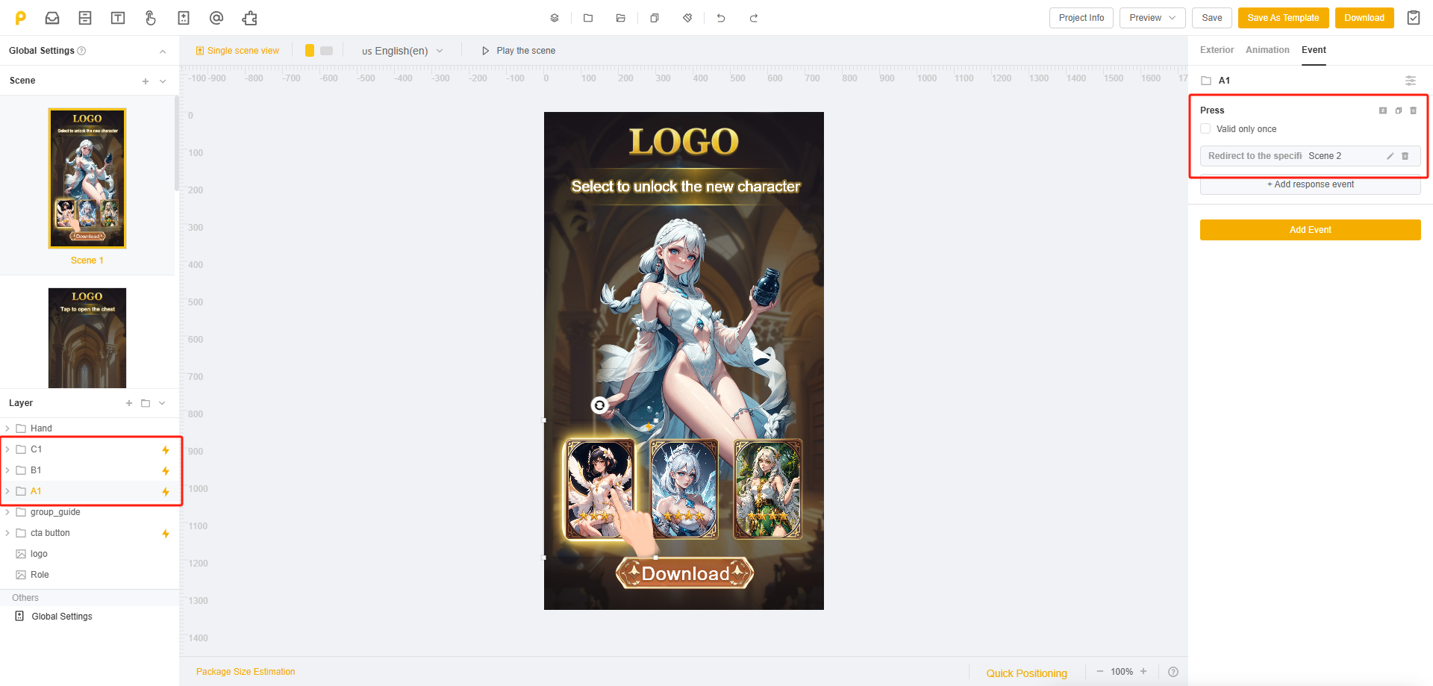
Task: Duplicate the Press event
Action: coord(1399,110)
